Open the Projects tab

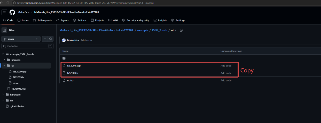[x=97, y=20]
